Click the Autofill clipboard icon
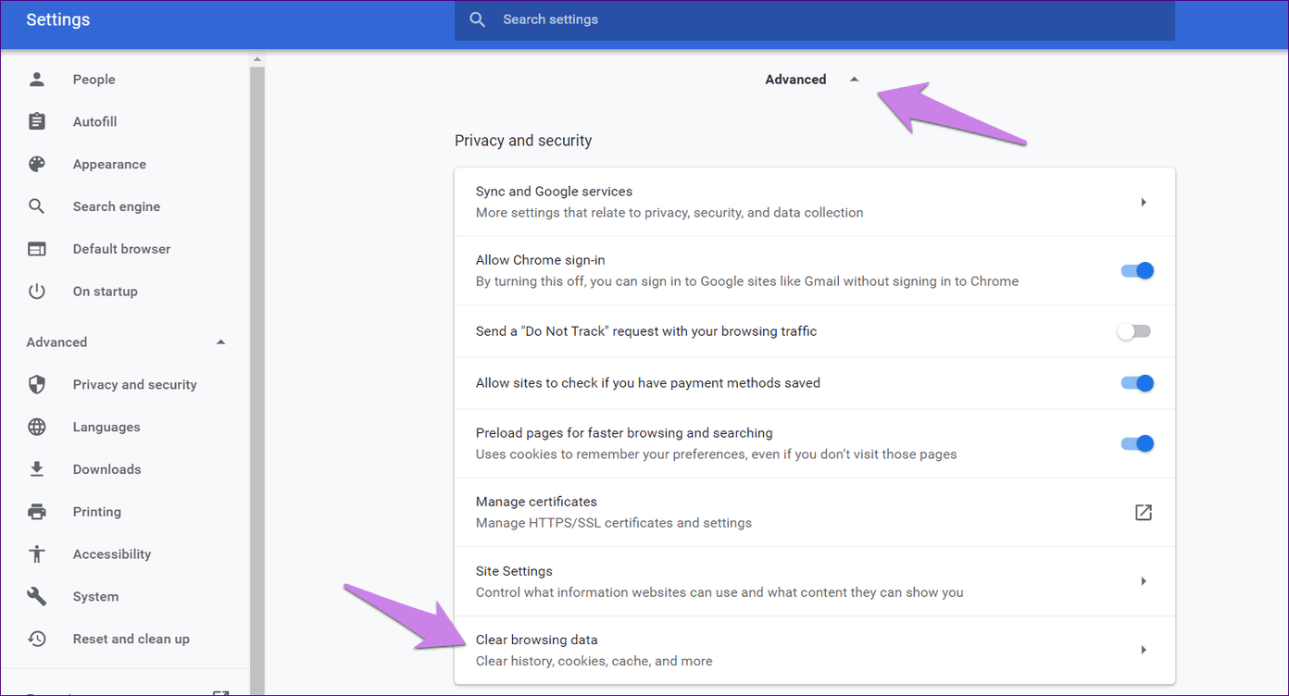 point(37,122)
